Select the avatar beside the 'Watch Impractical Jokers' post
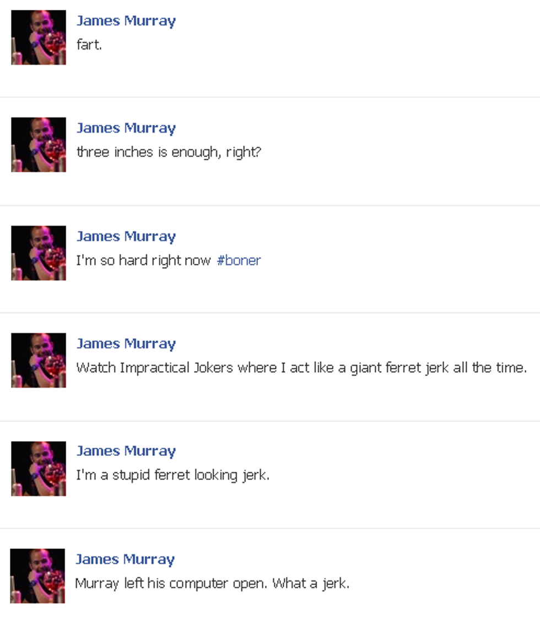 (38, 360)
